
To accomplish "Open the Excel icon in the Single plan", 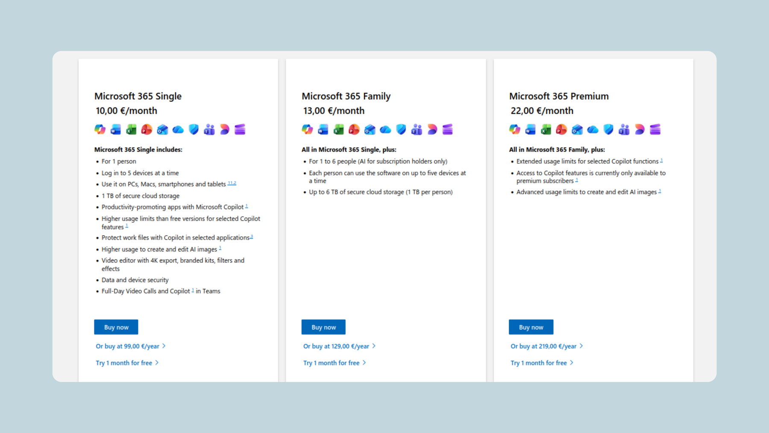I will tap(131, 130).
